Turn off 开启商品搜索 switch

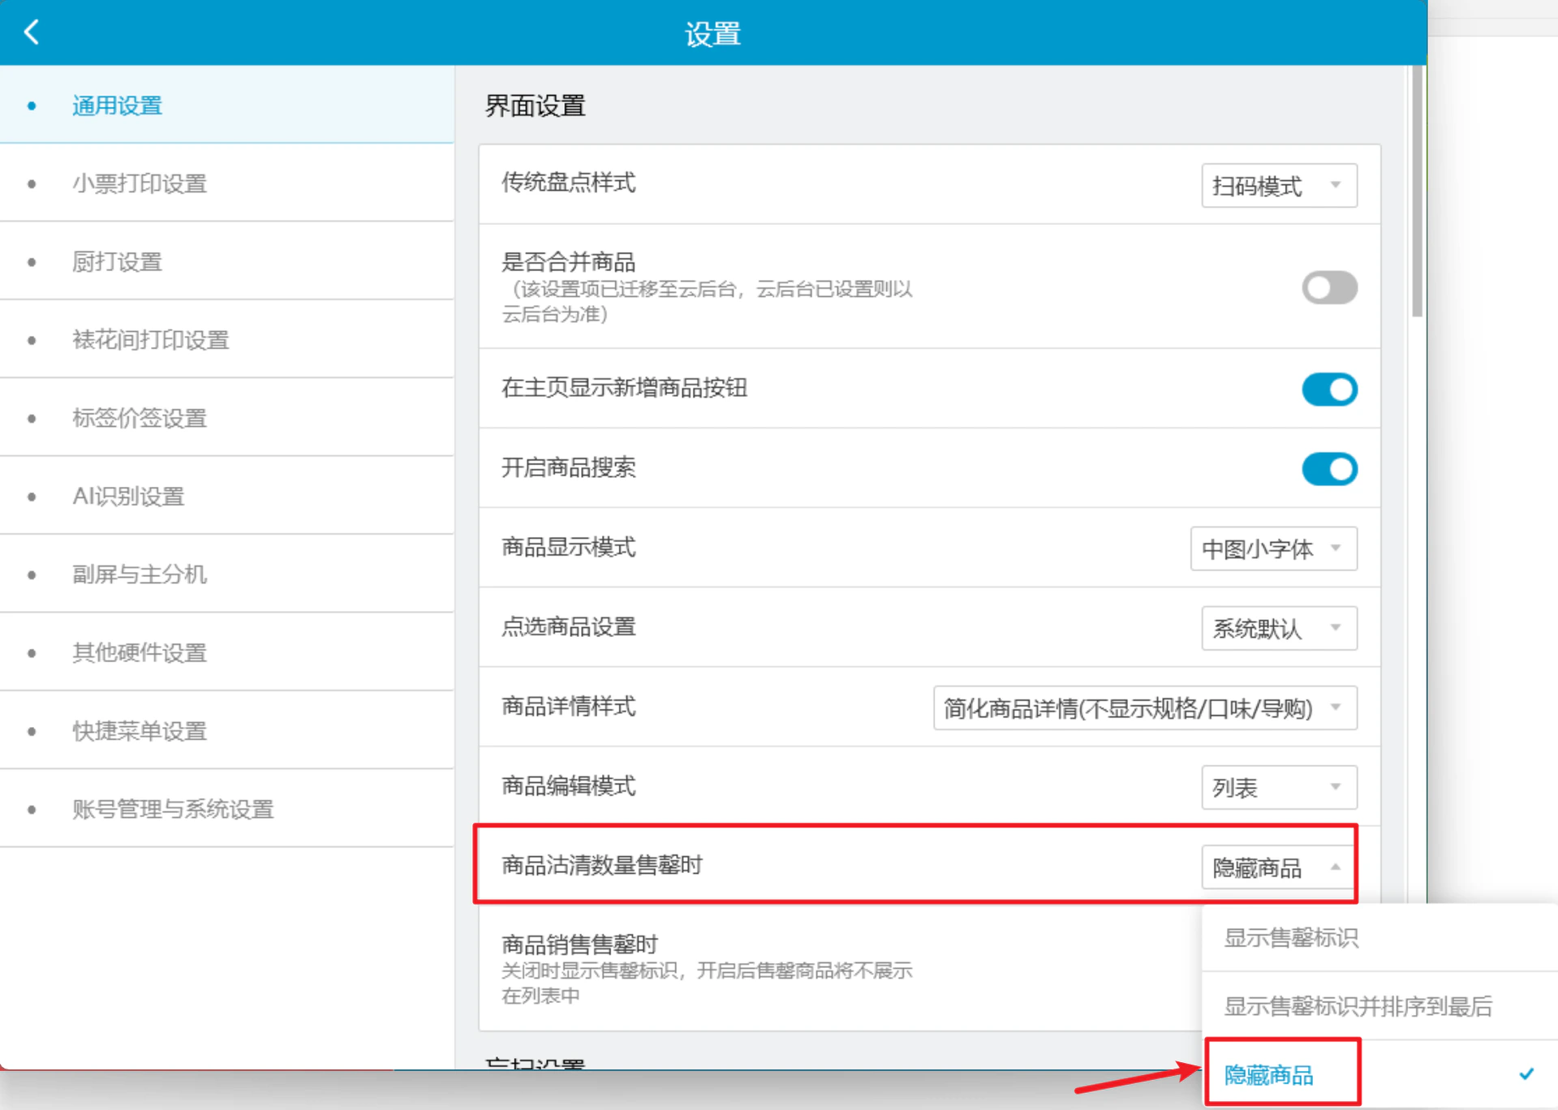point(1329,469)
